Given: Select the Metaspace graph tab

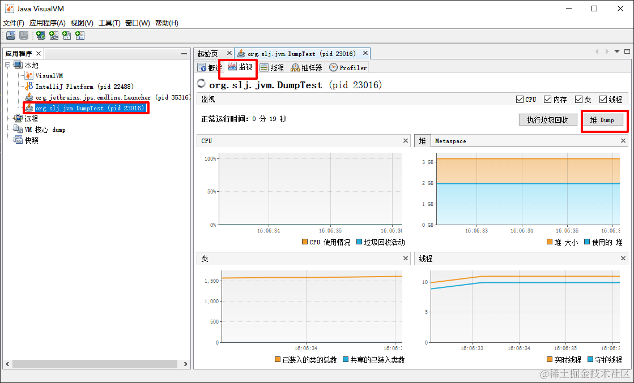Looking at the screenshot, I should [x=450, y=141].
